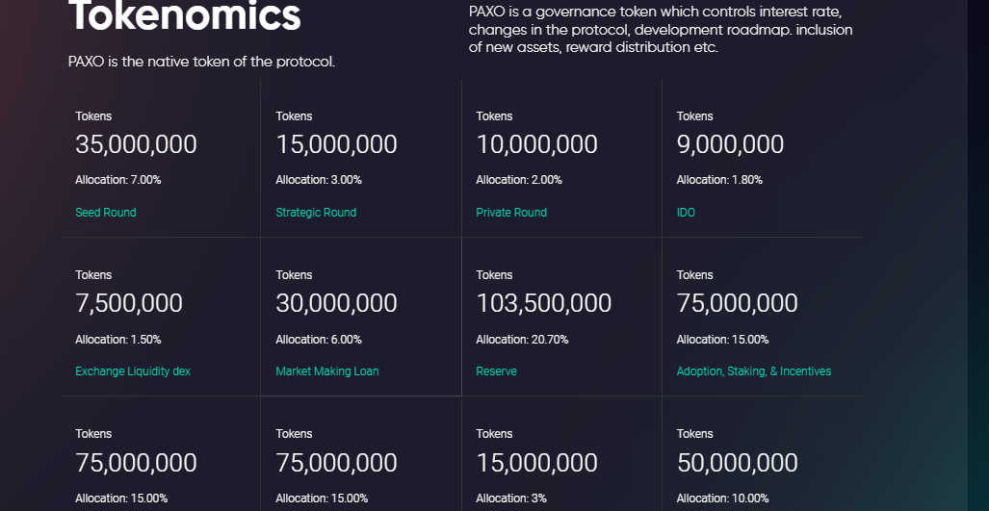
Task: Click the Seed Round label
Action: click(x=105, y=213)
